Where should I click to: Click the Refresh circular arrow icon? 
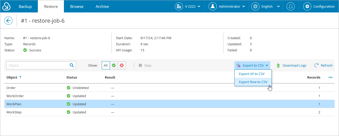(x=317, y=65)
